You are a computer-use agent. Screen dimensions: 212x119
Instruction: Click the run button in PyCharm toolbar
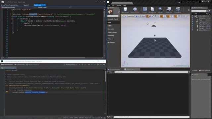tap(79, 65)
